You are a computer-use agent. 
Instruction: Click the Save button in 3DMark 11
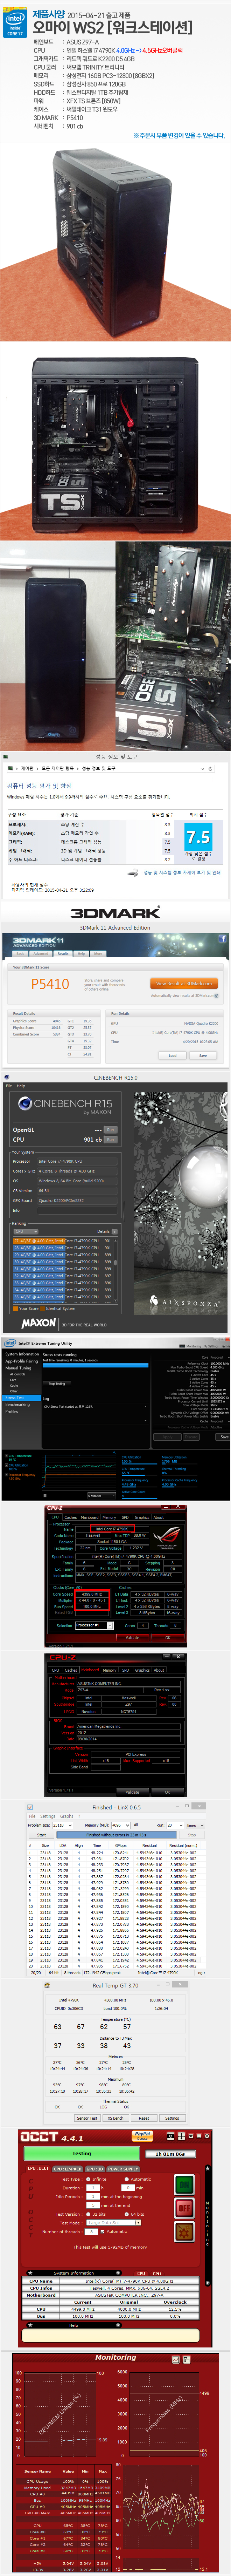(x=203, y=1055)
